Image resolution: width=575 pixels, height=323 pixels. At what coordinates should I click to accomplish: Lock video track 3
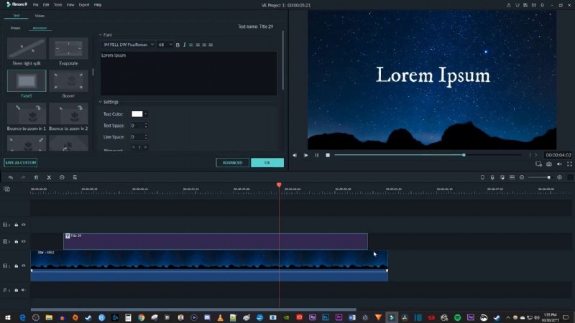click(x=16, y=225)
